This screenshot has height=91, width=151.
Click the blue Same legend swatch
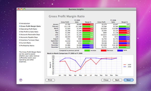point(120,50)
